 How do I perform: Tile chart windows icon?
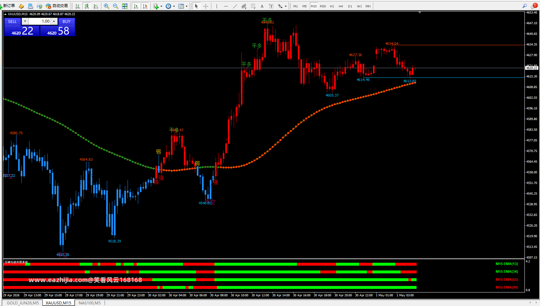click(125, 6)
